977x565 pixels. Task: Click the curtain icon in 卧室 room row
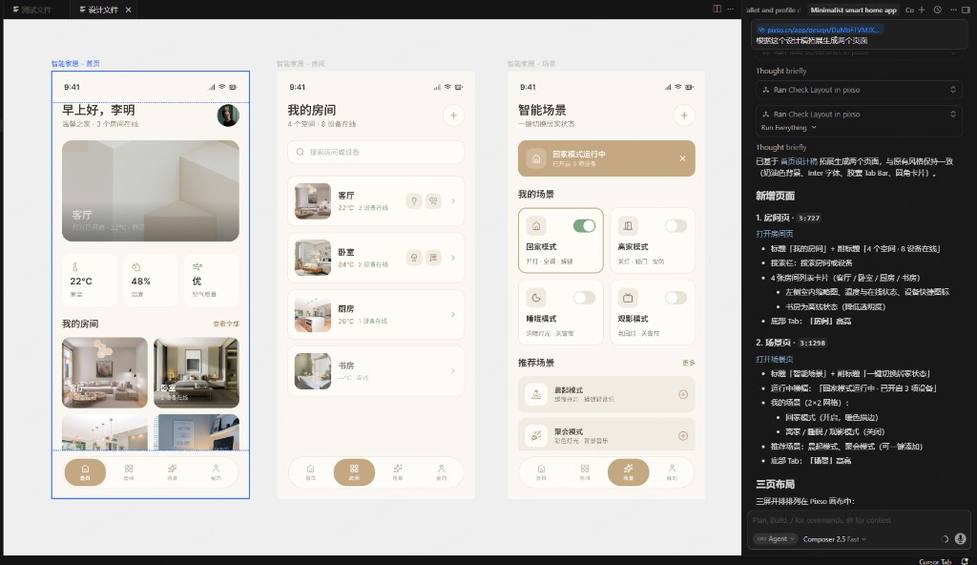434,258
